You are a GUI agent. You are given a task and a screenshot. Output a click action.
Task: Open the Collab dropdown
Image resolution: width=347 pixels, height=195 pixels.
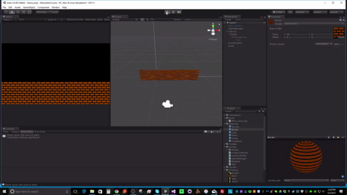278,12
